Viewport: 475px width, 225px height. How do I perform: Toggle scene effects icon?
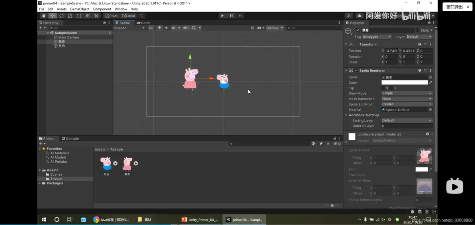(x=174, y=28)
